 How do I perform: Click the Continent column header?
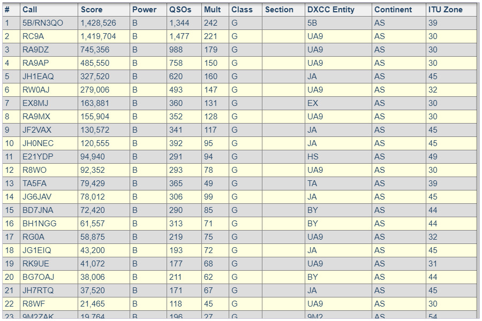(393, 10)
